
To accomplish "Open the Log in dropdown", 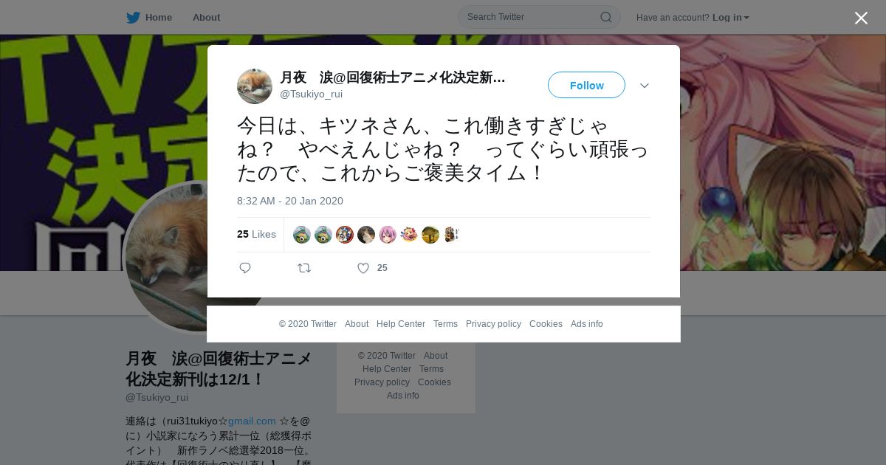I will pos(730,17).
